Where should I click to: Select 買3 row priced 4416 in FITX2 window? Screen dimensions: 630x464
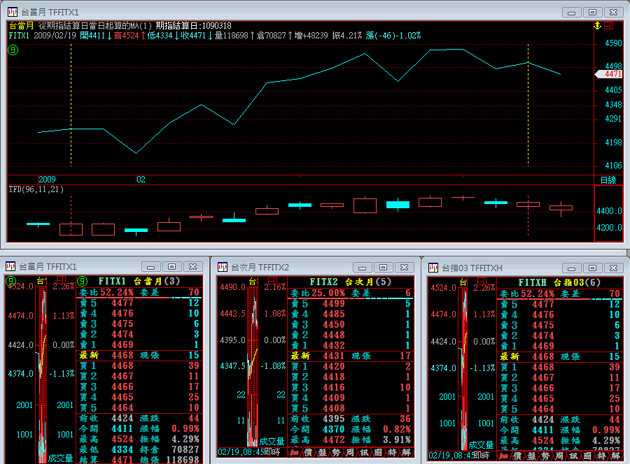tap(351, 387)
